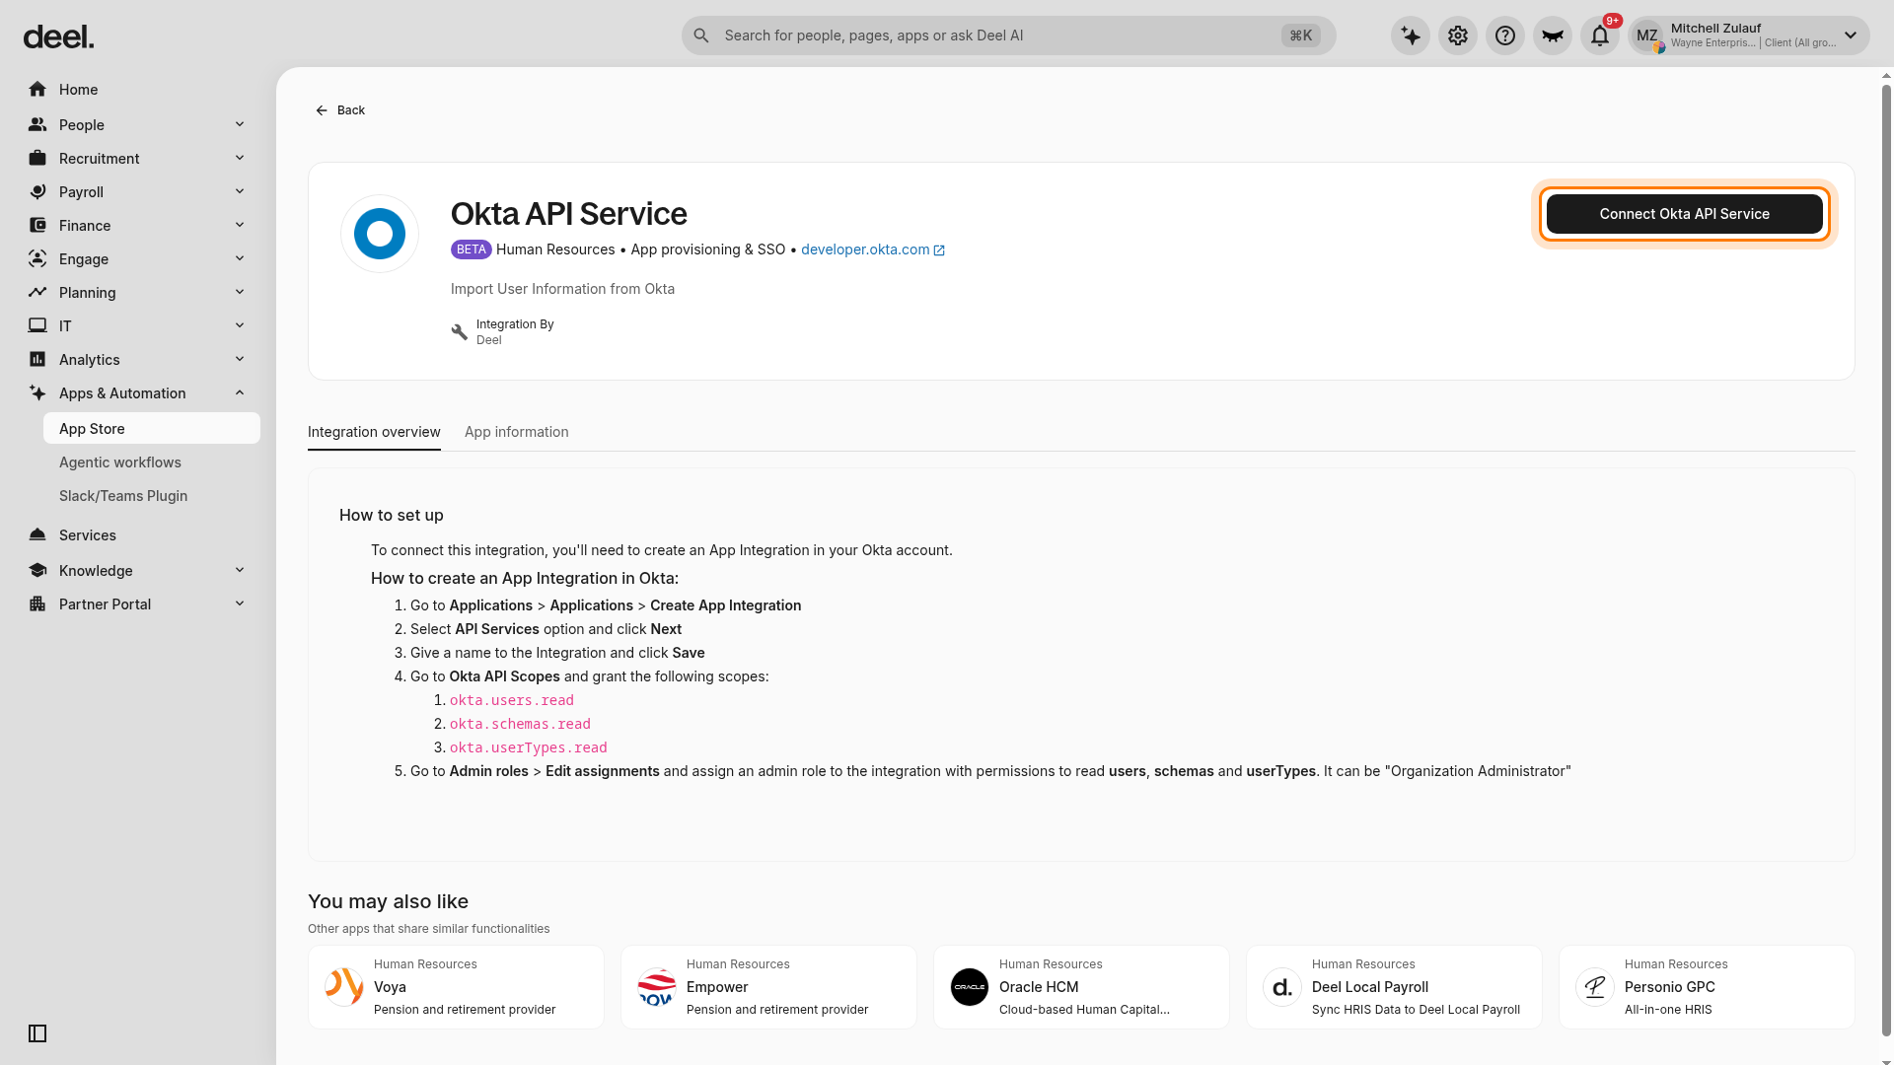Screen dimensions: 1894x1065
Task: Click the Deel logo
Action: [x=58, y=37]
